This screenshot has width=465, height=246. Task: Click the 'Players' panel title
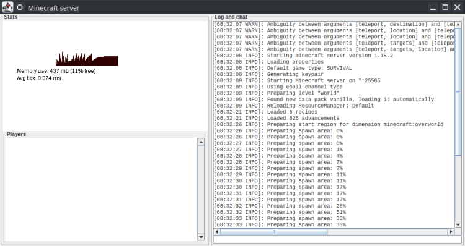click(x=16, y=134)
